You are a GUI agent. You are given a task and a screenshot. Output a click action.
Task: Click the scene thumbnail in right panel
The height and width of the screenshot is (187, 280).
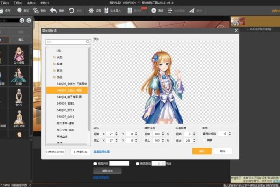[238, 22]
